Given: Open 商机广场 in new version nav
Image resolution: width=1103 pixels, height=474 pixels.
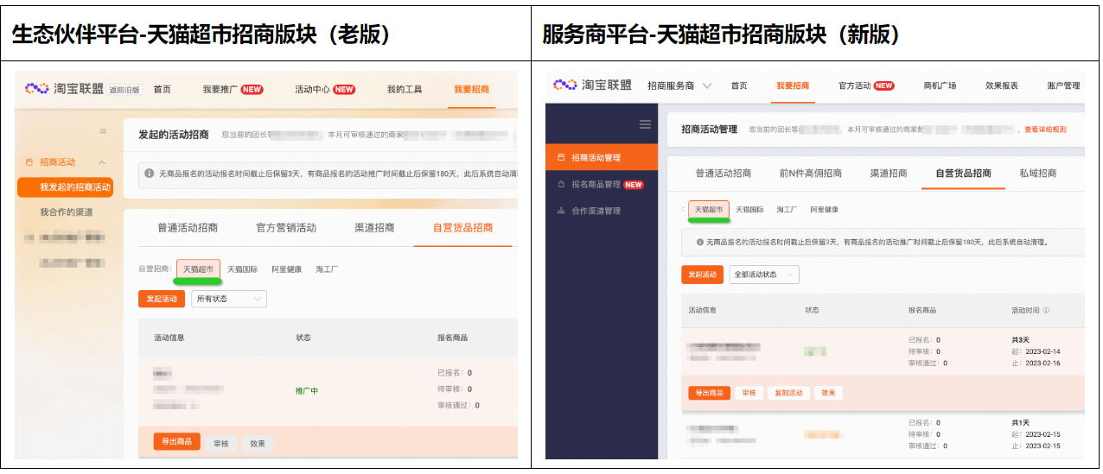Looking at the screenshot, I should (x=940, y=85).
